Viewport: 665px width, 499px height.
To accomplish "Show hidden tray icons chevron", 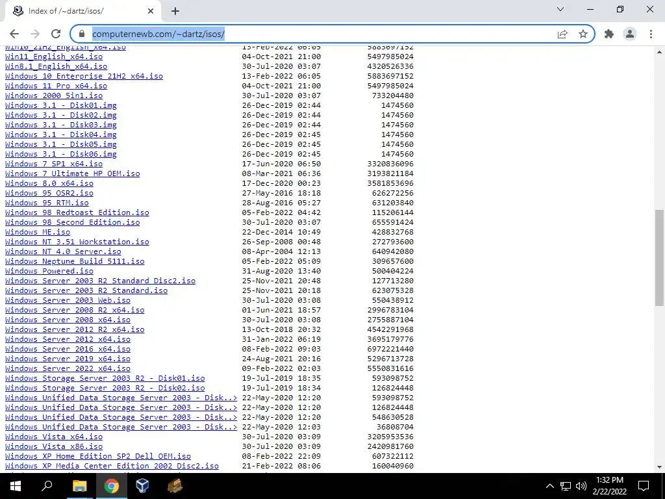I will 549,486.
